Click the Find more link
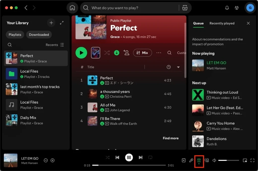 point(171,138)
